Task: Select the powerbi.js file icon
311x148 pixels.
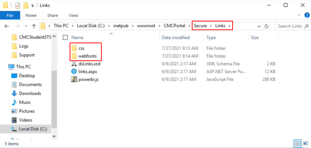Action: click(74, 79)
